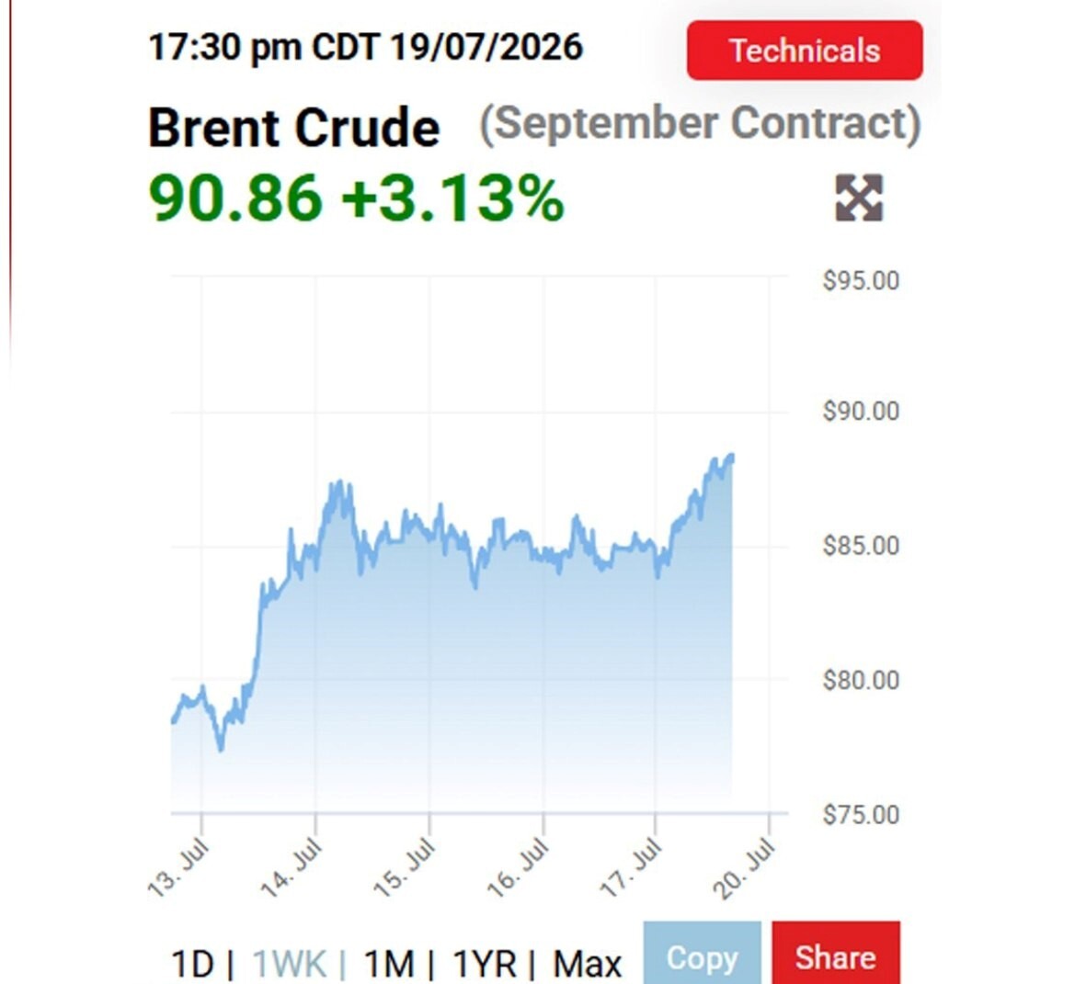Click the 20. Jul axis label
The image size is (1086, 984).
[x=745, y=867]
